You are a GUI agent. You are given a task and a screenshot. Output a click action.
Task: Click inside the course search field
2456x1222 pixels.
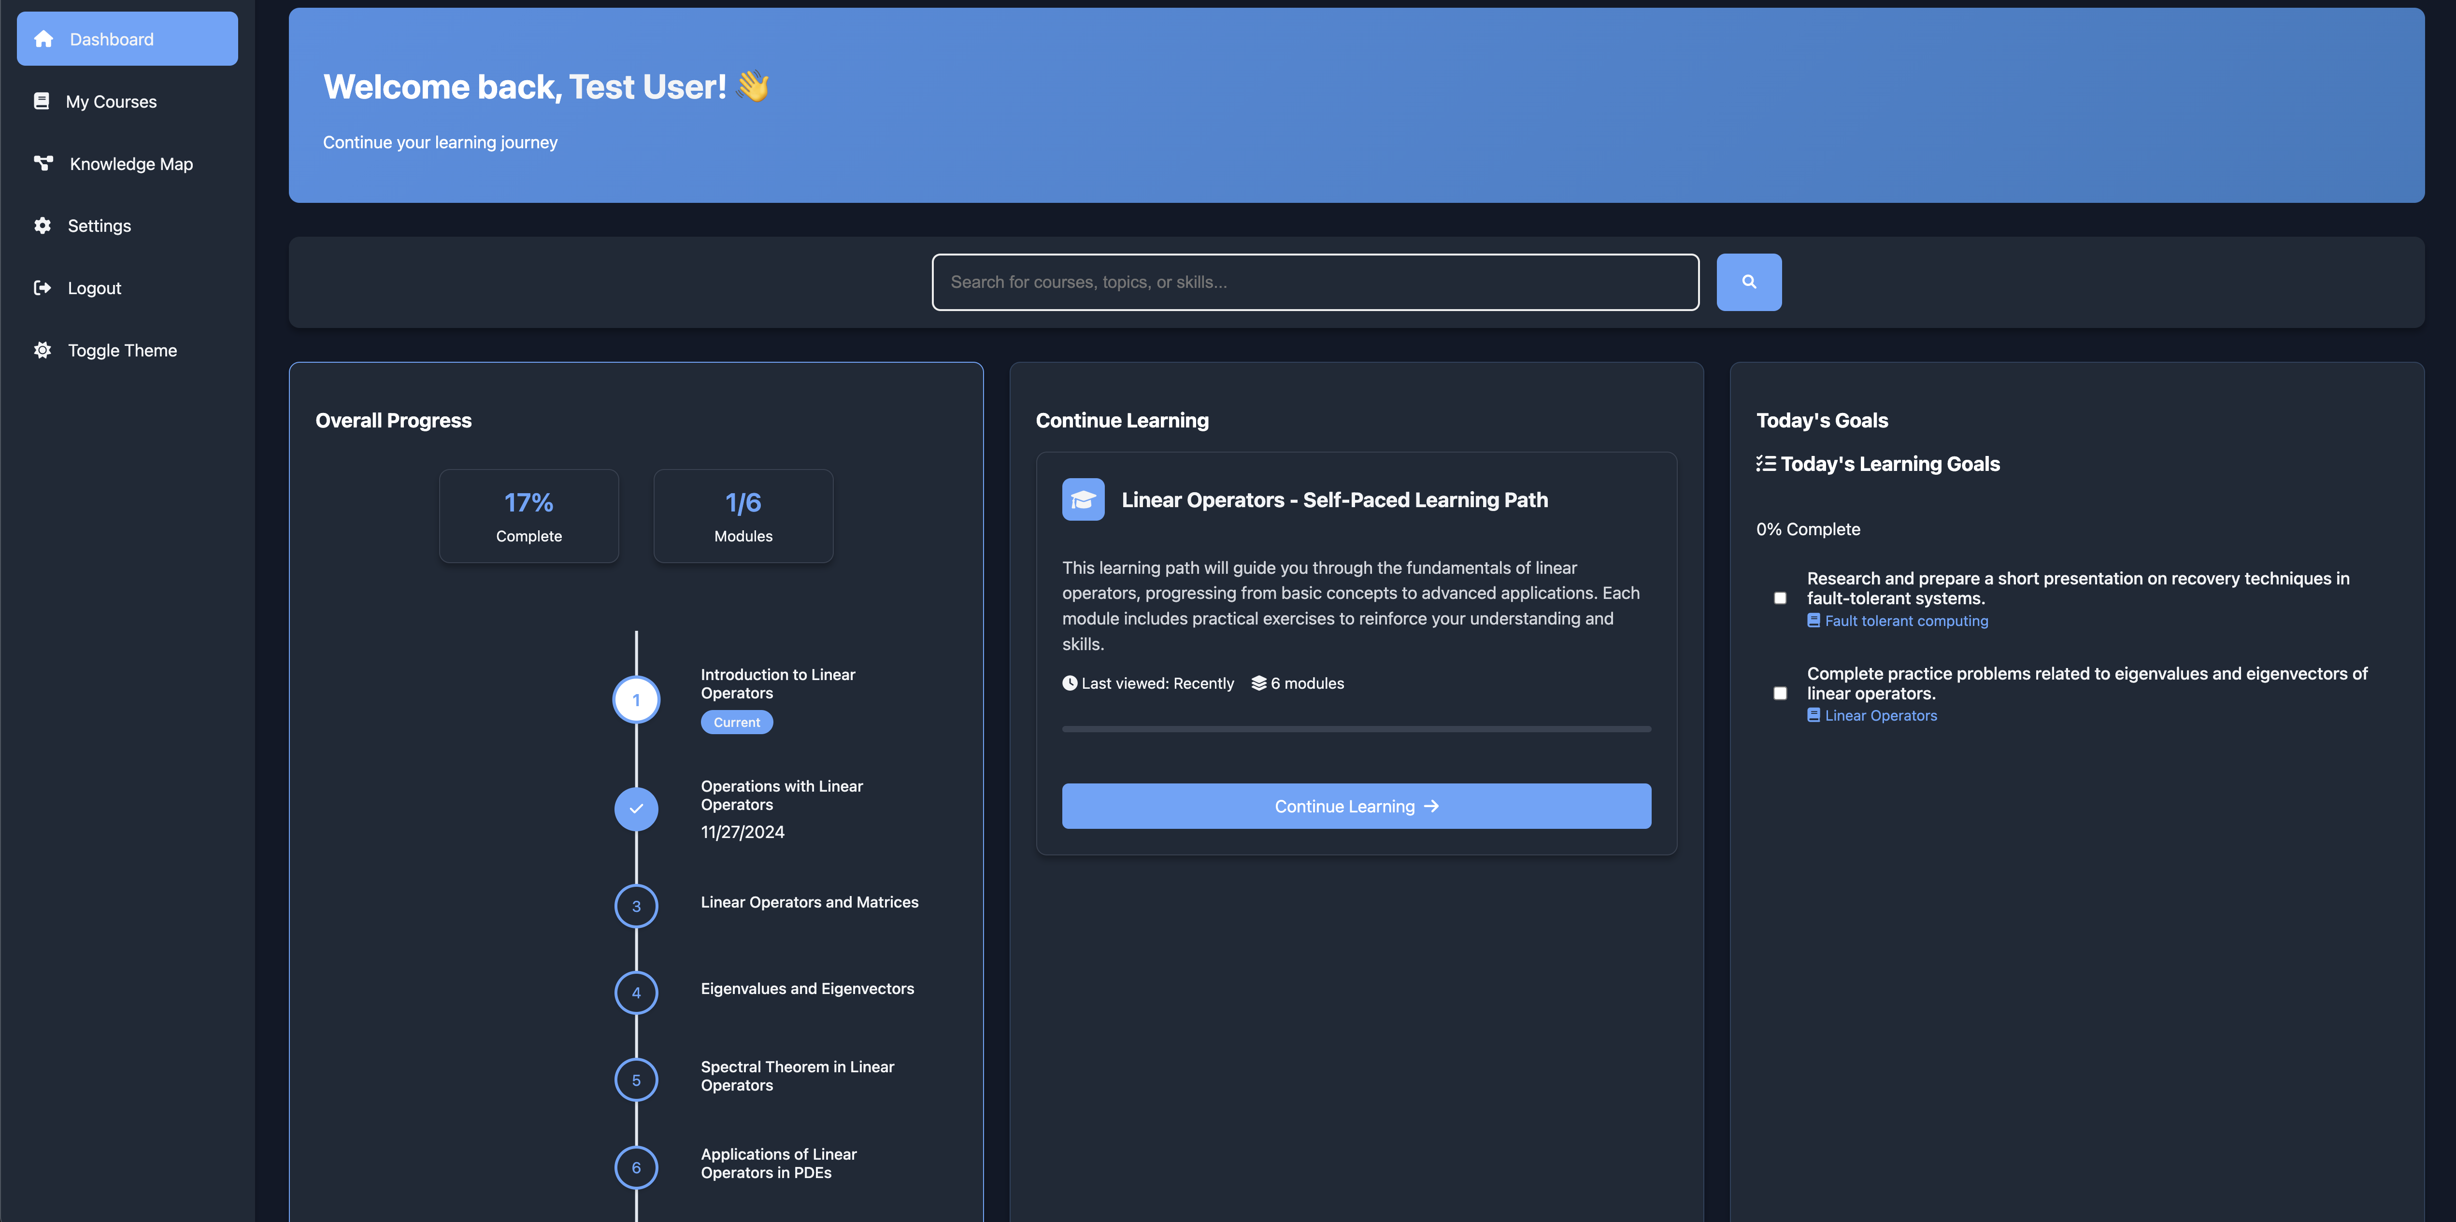[x=1314, y=281]
